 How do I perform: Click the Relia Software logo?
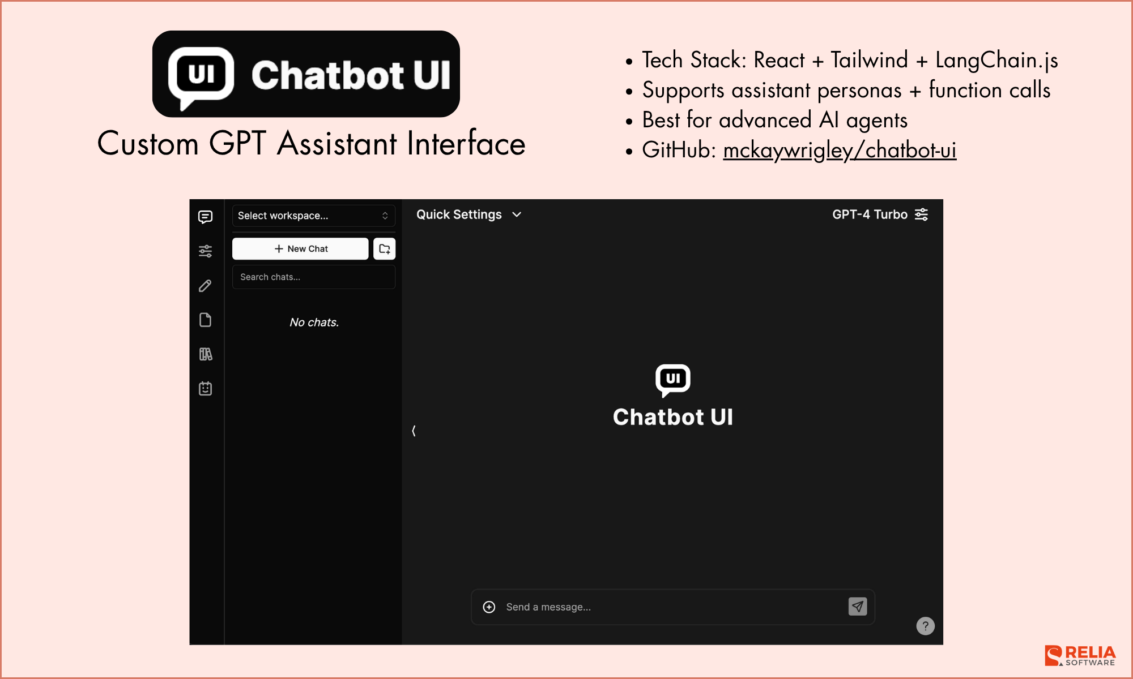pyautogui.click(x=1080, y=656)
